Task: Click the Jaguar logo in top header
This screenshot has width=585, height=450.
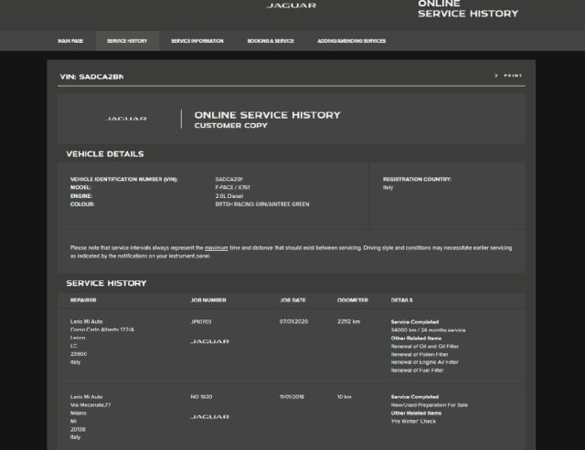Action: [x=291, y=5]
